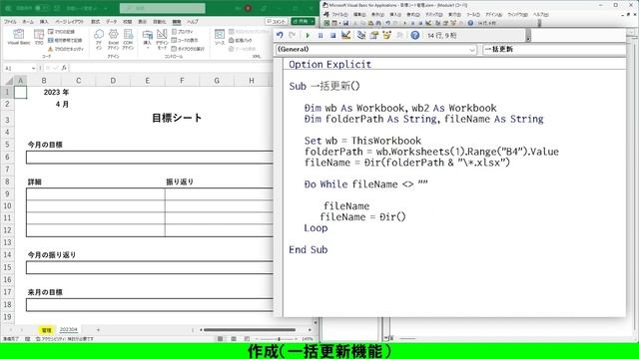Select cell A1 in the worksheet

20,92
